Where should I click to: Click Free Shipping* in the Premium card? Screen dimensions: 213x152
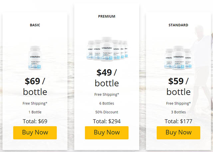106,95
